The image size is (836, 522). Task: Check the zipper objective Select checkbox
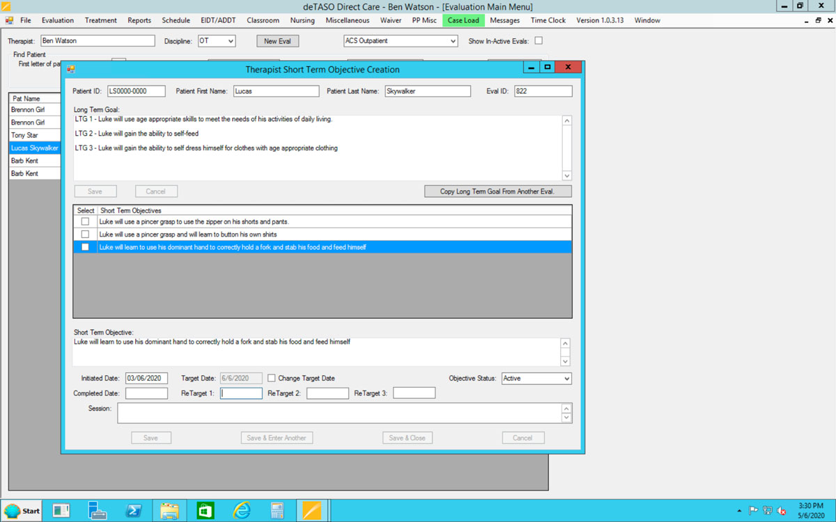coord(85,221)
